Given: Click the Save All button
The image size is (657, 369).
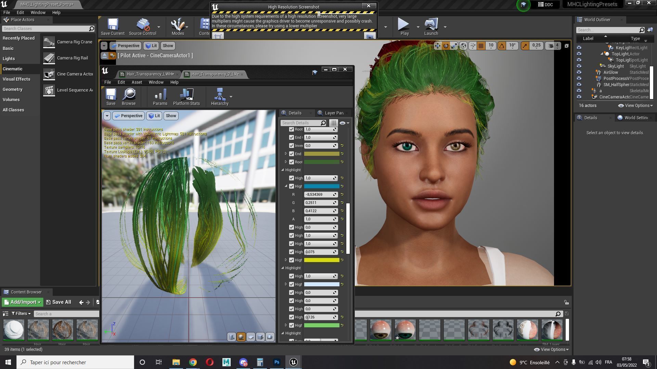Looking at the screenshot, I should click(59, 302).
